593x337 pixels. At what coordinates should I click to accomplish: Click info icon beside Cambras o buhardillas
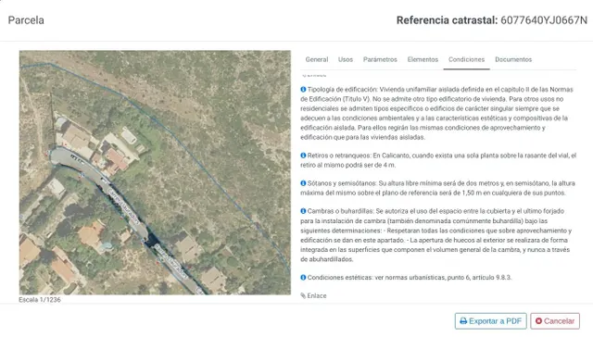point(303,211)
